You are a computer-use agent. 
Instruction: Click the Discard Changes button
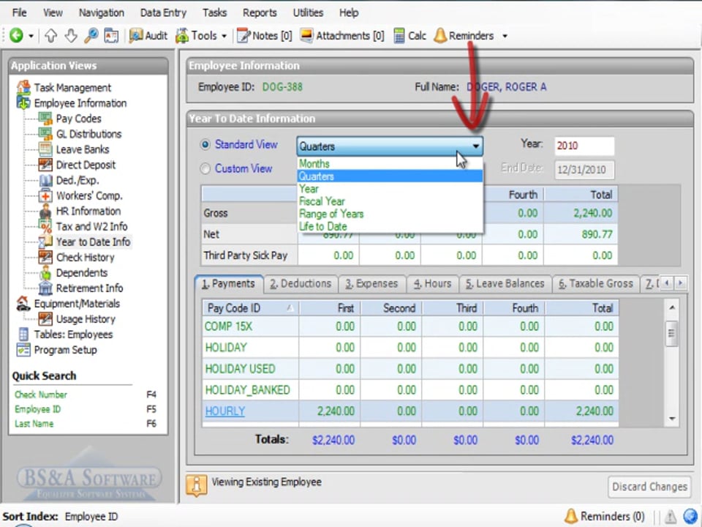pos(649,486)
